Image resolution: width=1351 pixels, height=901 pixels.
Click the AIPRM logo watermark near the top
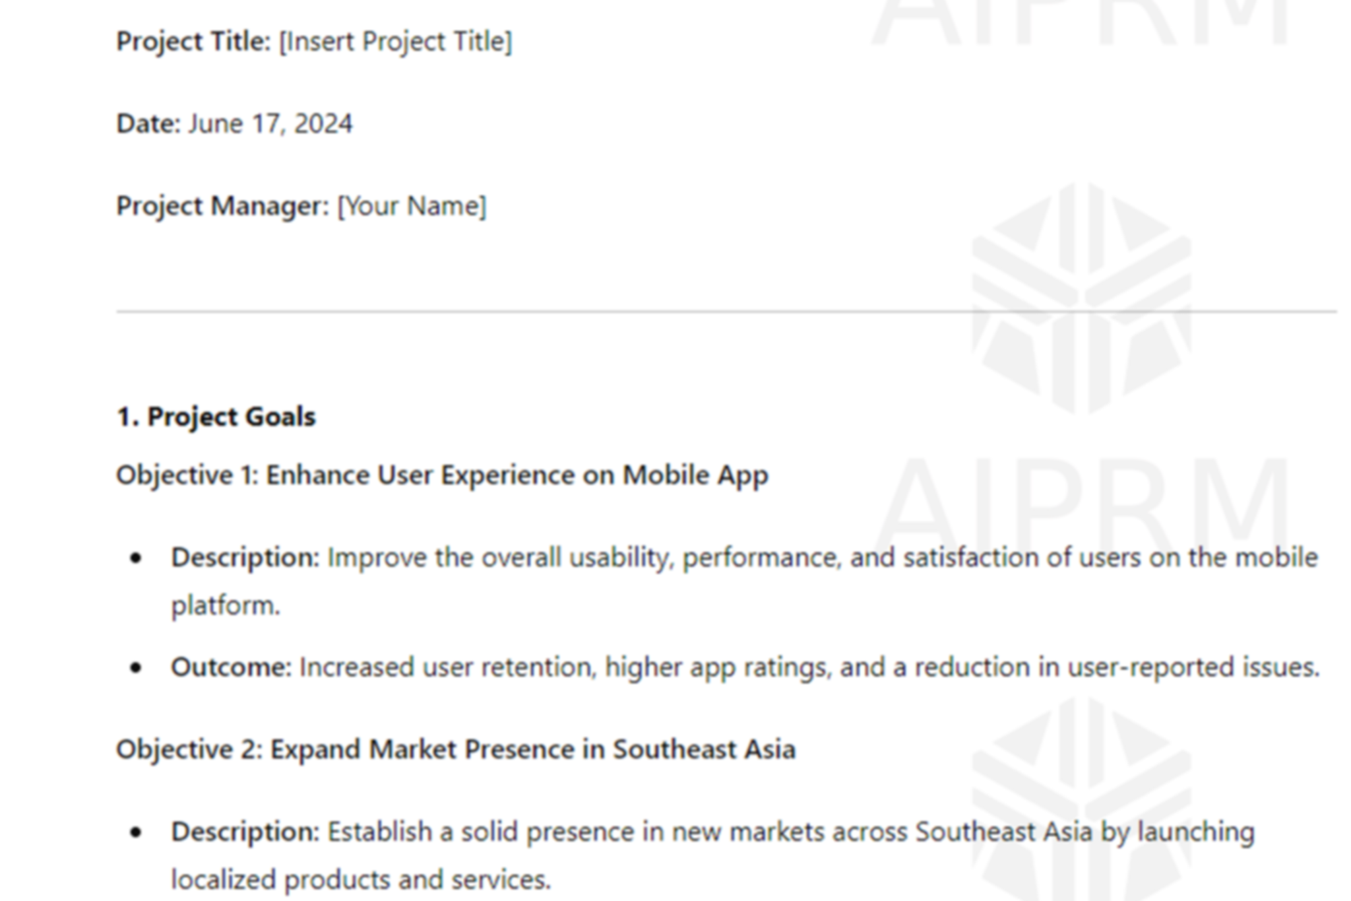(x=1082, y=298)
